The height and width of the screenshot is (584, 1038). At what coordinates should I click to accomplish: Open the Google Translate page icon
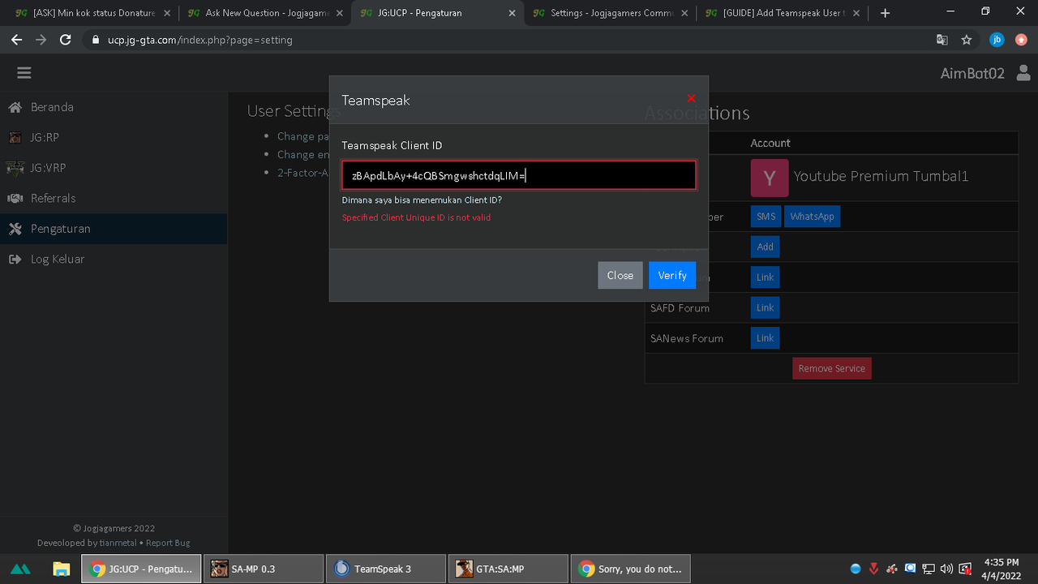pyautogui.click(x=941, y=40)
